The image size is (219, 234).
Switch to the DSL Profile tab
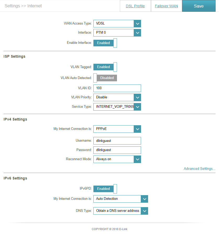135,6
